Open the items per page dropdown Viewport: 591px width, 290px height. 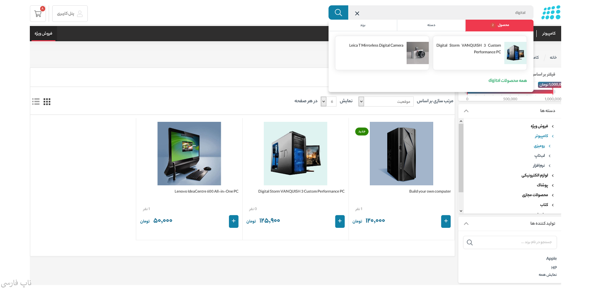click(x=331, y=101)
